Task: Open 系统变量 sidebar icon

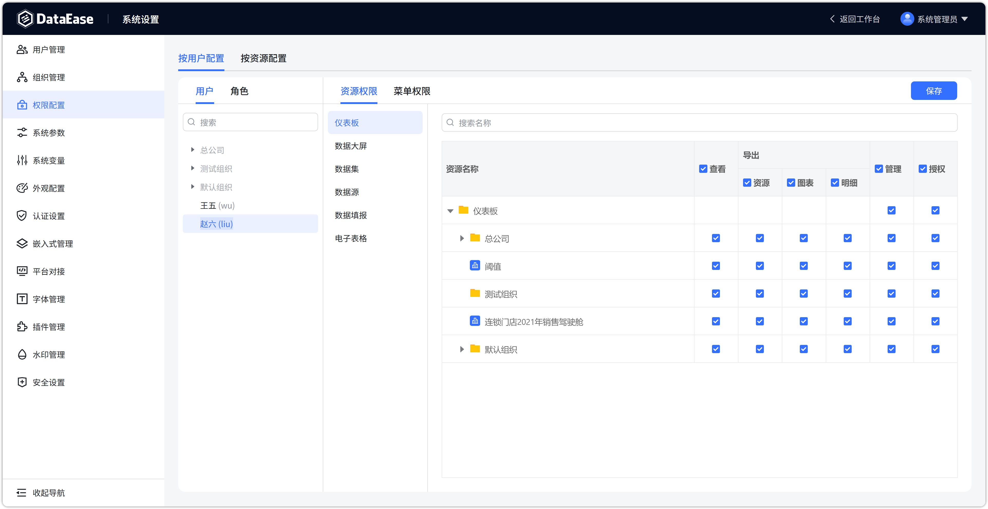Action: pyautogui.click(x=22, y=160)
